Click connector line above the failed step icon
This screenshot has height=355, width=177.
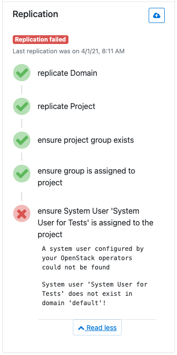[x=22, y=197]
